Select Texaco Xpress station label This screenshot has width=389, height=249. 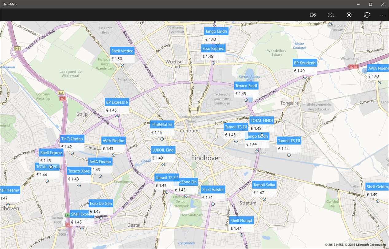pos(79,171)
